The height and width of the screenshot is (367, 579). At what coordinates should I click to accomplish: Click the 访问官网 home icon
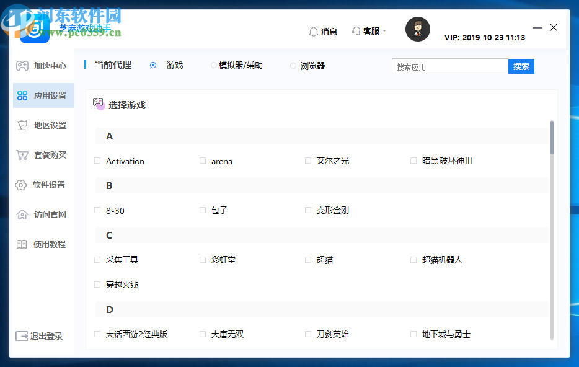pyautogui.click(x=22, y=214)
